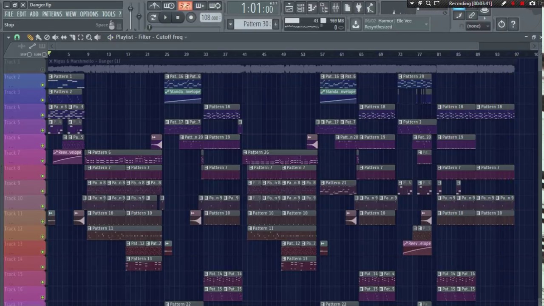Open the Playlist view icon
544x306 pixels.
coord(289,8)
